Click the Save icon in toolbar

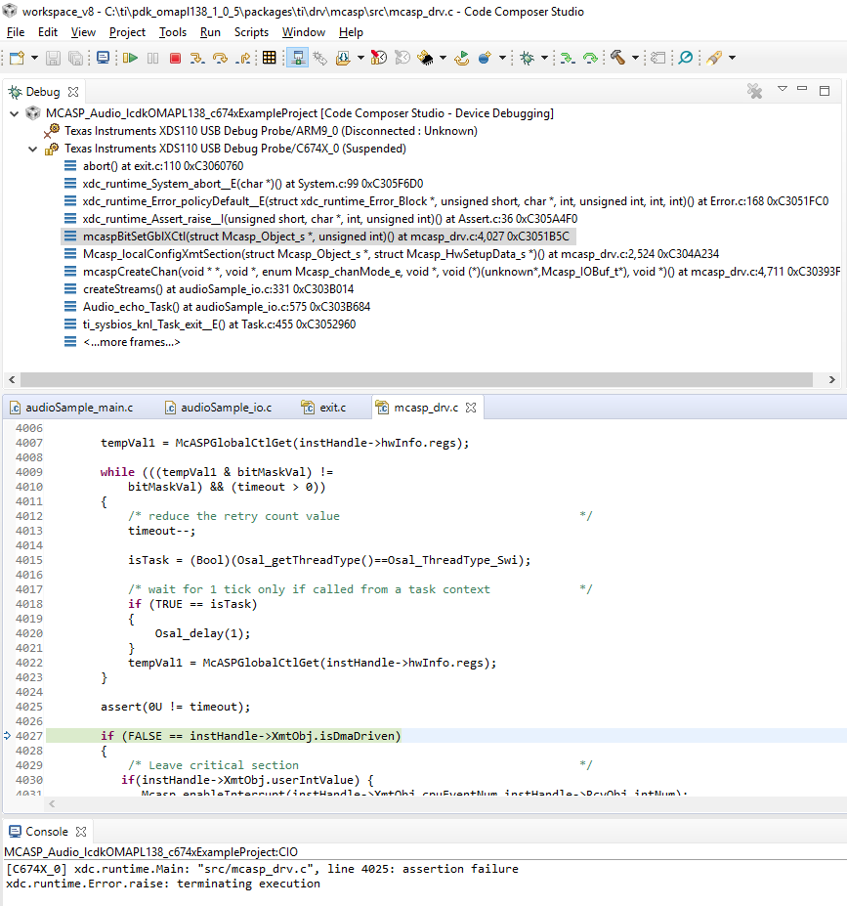click(53, 58)
